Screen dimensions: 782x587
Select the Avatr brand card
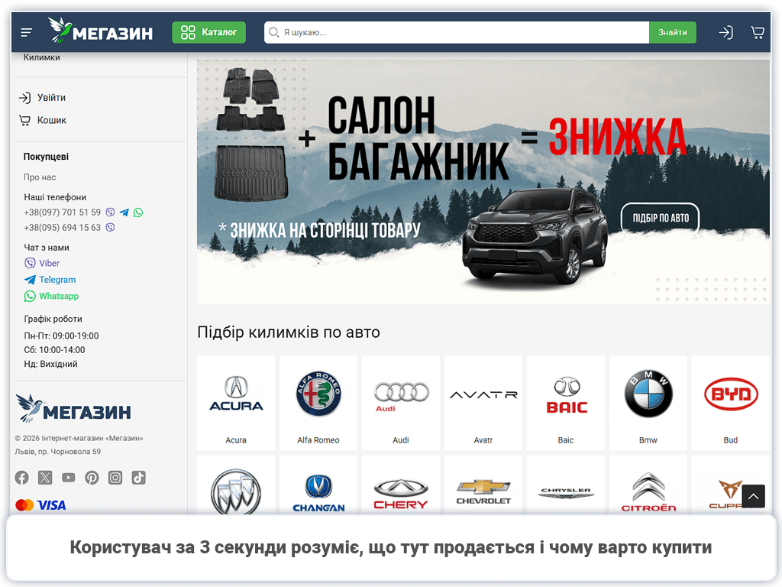pos(483,403)
